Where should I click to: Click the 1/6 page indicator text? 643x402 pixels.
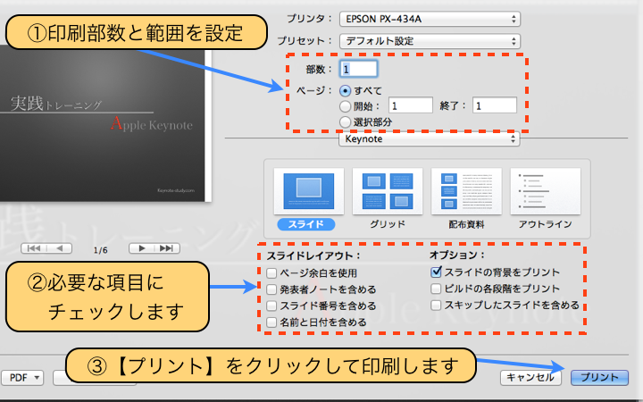click(100, 250)
